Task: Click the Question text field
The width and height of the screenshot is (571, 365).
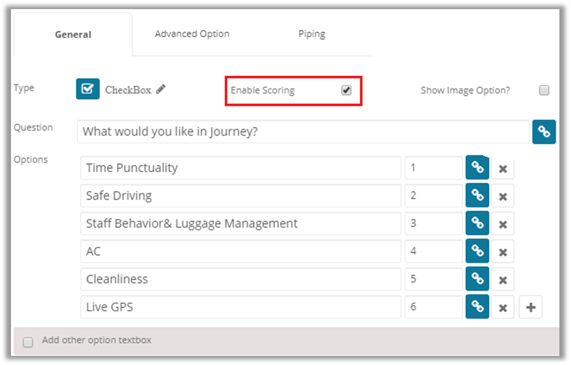Action: tap(303, 131)
